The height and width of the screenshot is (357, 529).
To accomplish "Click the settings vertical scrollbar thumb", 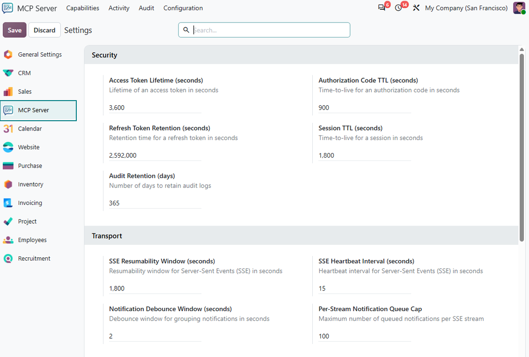I will click(x=522, y=147).
